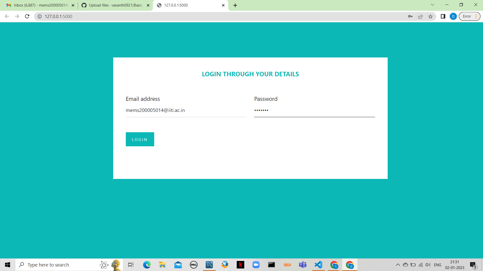Expand hidden icons in the system tray
Viewport: 483px width, 271px height.
point(398,265)
